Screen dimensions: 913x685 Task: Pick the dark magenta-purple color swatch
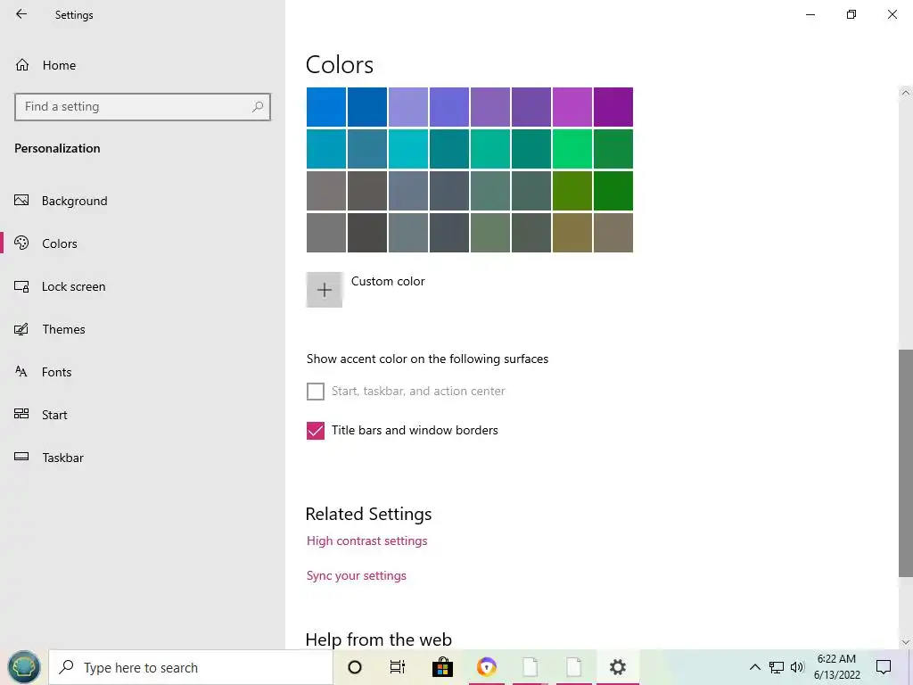coord(613,107)
